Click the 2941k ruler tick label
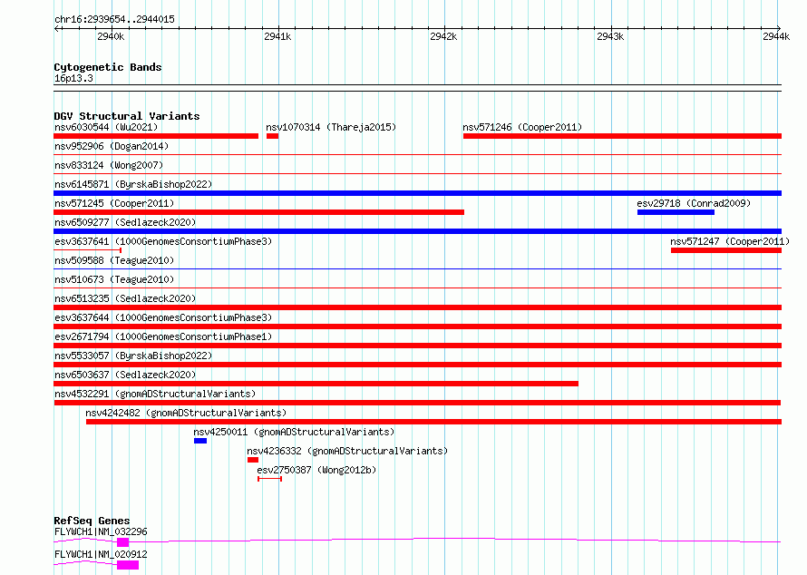The width and height of the screenshot is (807, 575). [x=277, y=36]
